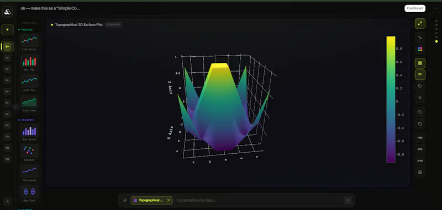Choose the Line Multi template

(x=29, y=42)
